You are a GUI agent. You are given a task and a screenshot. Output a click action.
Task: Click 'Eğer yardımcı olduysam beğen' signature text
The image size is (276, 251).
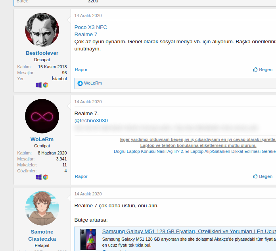coord(152,139)
